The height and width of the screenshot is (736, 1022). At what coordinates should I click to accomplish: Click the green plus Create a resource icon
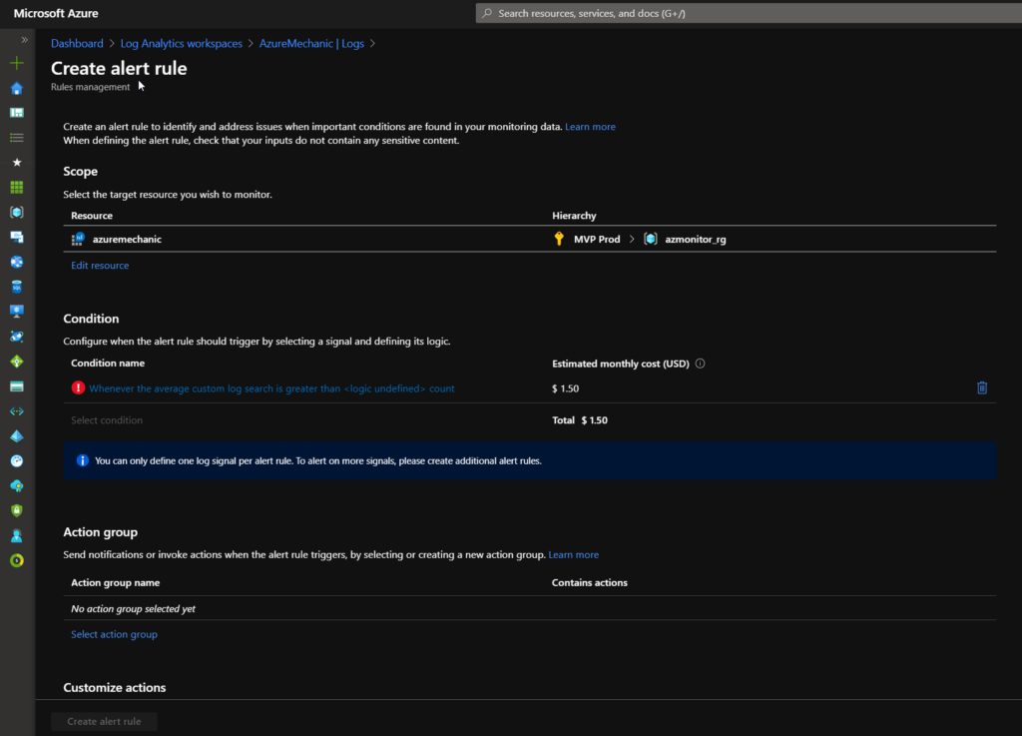pyautogui.click(x=17, y=63)
